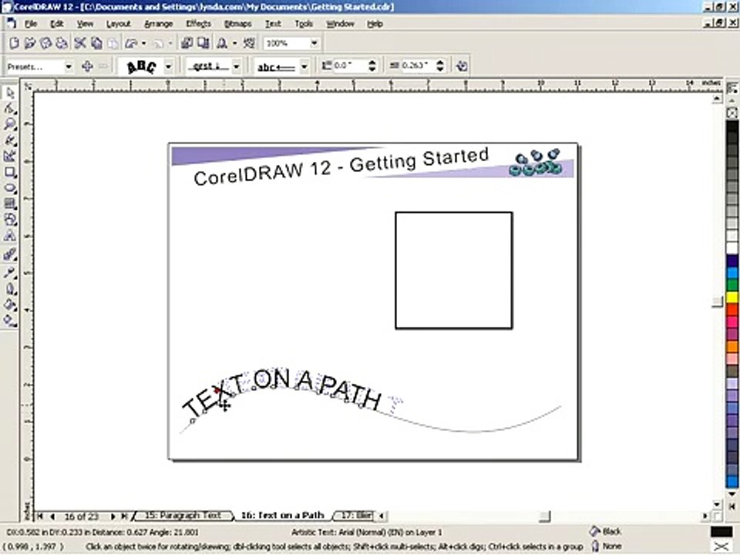The height and width of the screenshot is (555, 740).
Task: Select the Eyedropper tool
Action: tap(10, 272)
